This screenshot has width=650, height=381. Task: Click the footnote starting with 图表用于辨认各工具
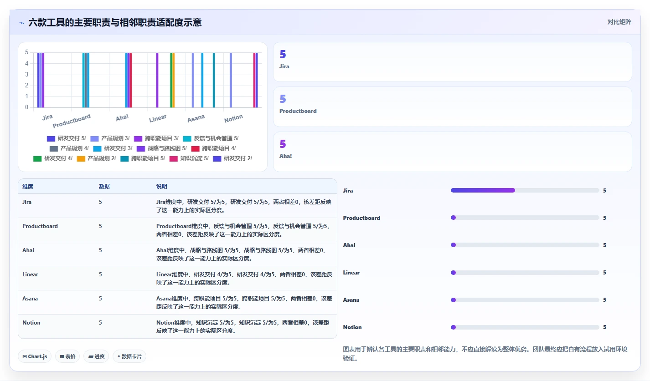click(485, 354)
